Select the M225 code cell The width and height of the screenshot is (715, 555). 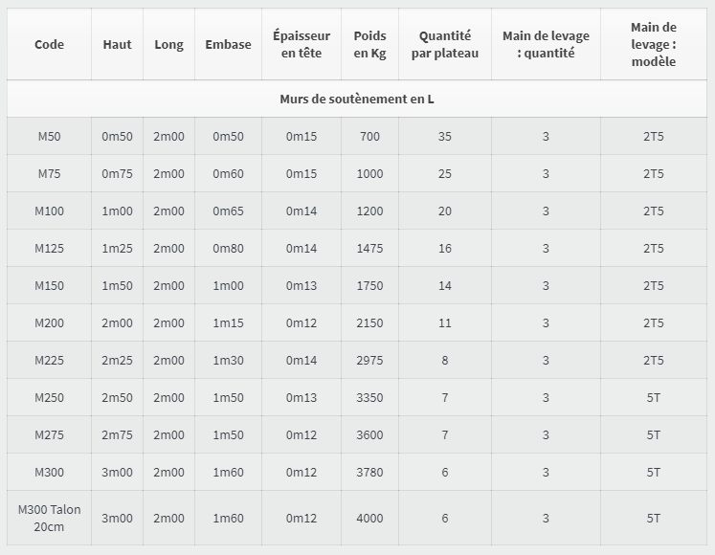[x=49, y=361]
